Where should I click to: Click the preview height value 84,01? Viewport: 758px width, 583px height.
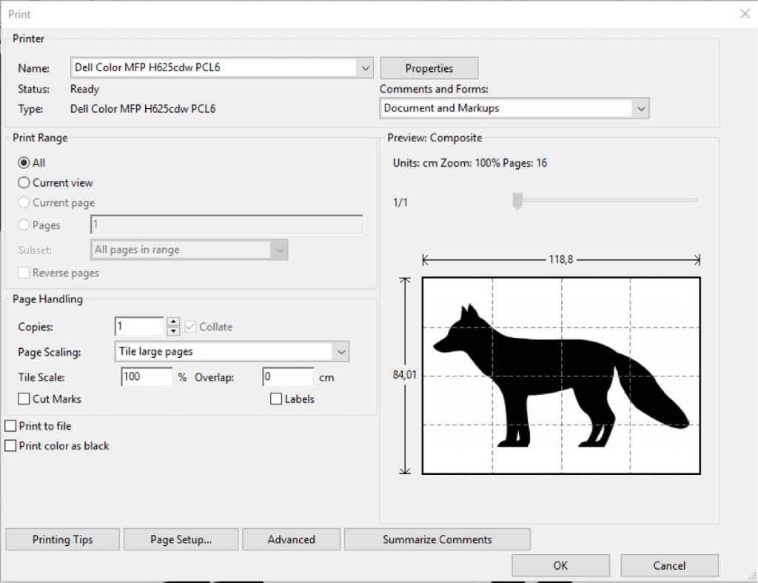point(405,375)
